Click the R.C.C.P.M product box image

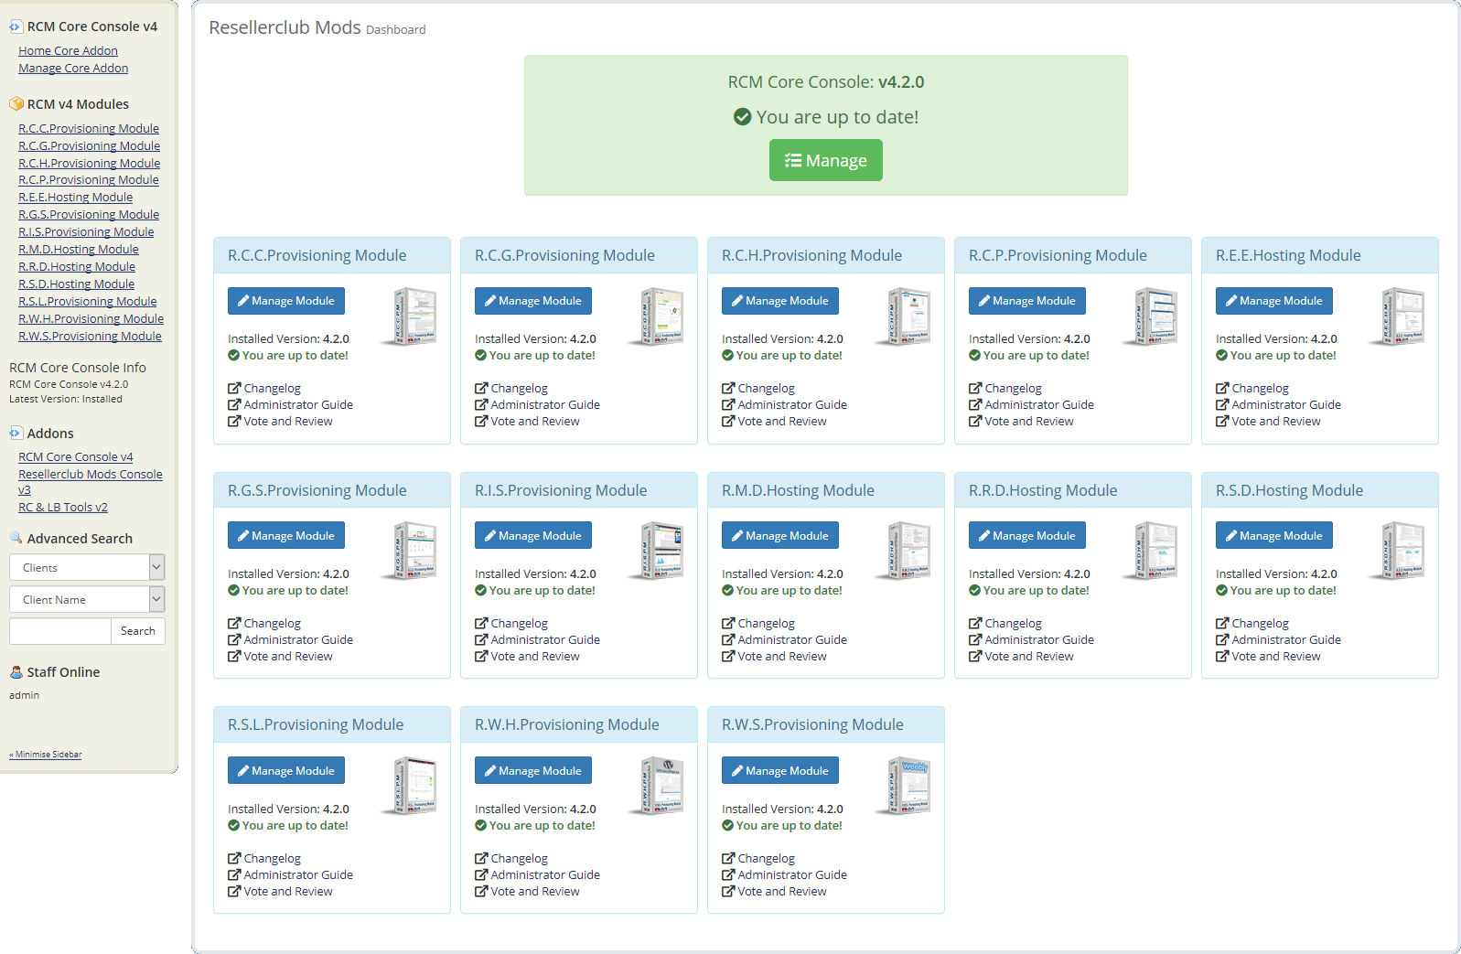(x=409, y=316)
